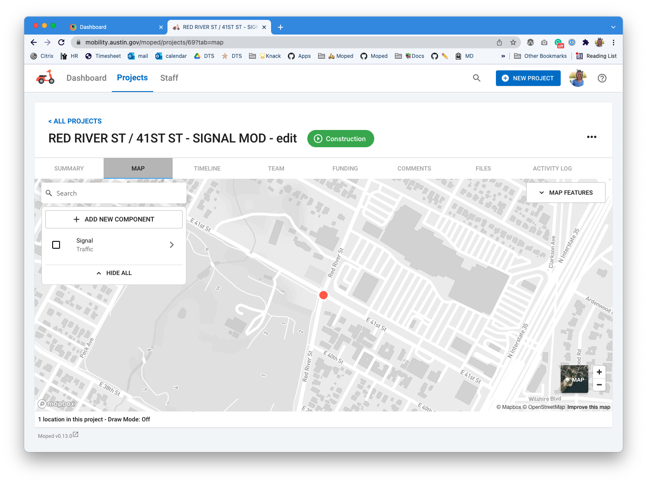The height and width of the screenshot is (484, 647).
Task: Open the Citrix bookmark
Action: point(42,56)
